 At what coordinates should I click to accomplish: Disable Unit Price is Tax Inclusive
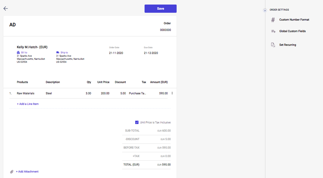137,122
